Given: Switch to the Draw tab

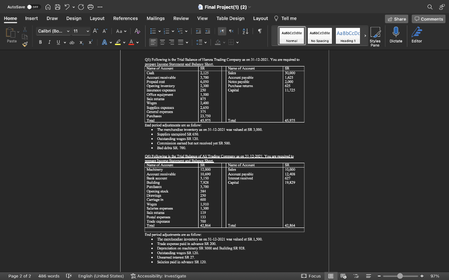Looking at the screenshot, I should point(52,18).
